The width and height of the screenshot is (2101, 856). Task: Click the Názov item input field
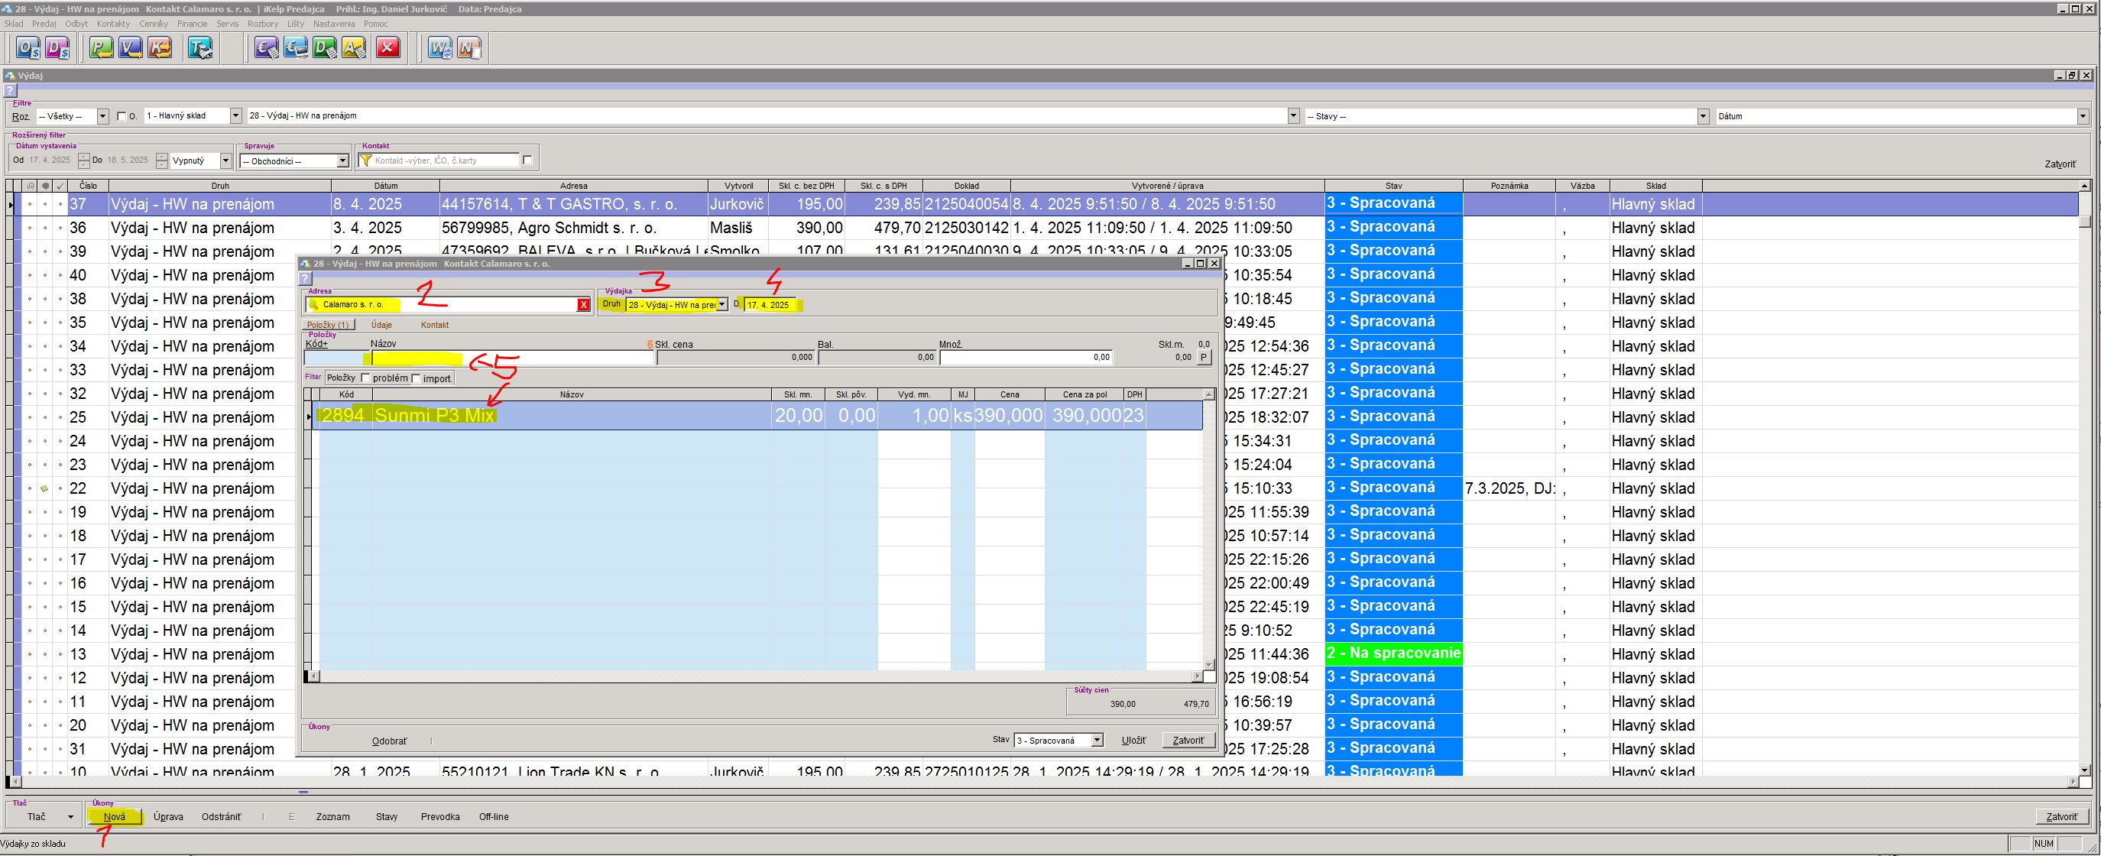click(513, 357)
